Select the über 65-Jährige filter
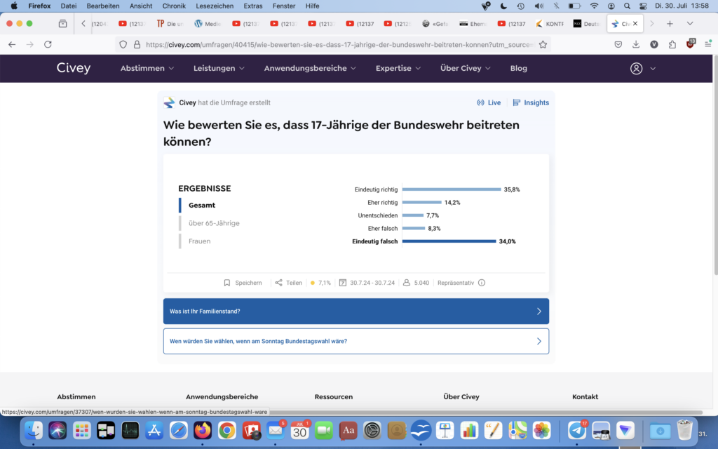 click(x=214, y=223)
